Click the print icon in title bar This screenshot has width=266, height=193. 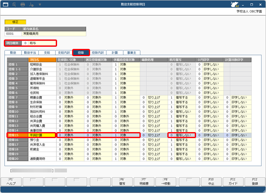coord(23,4)
